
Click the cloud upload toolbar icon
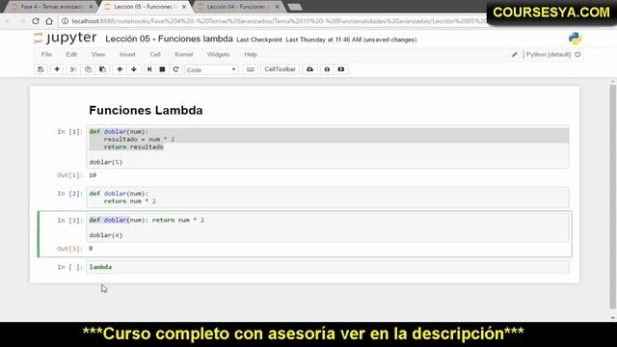[x=310, y=69]
